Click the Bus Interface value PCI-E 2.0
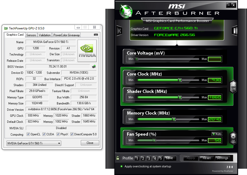 [79, 78]
